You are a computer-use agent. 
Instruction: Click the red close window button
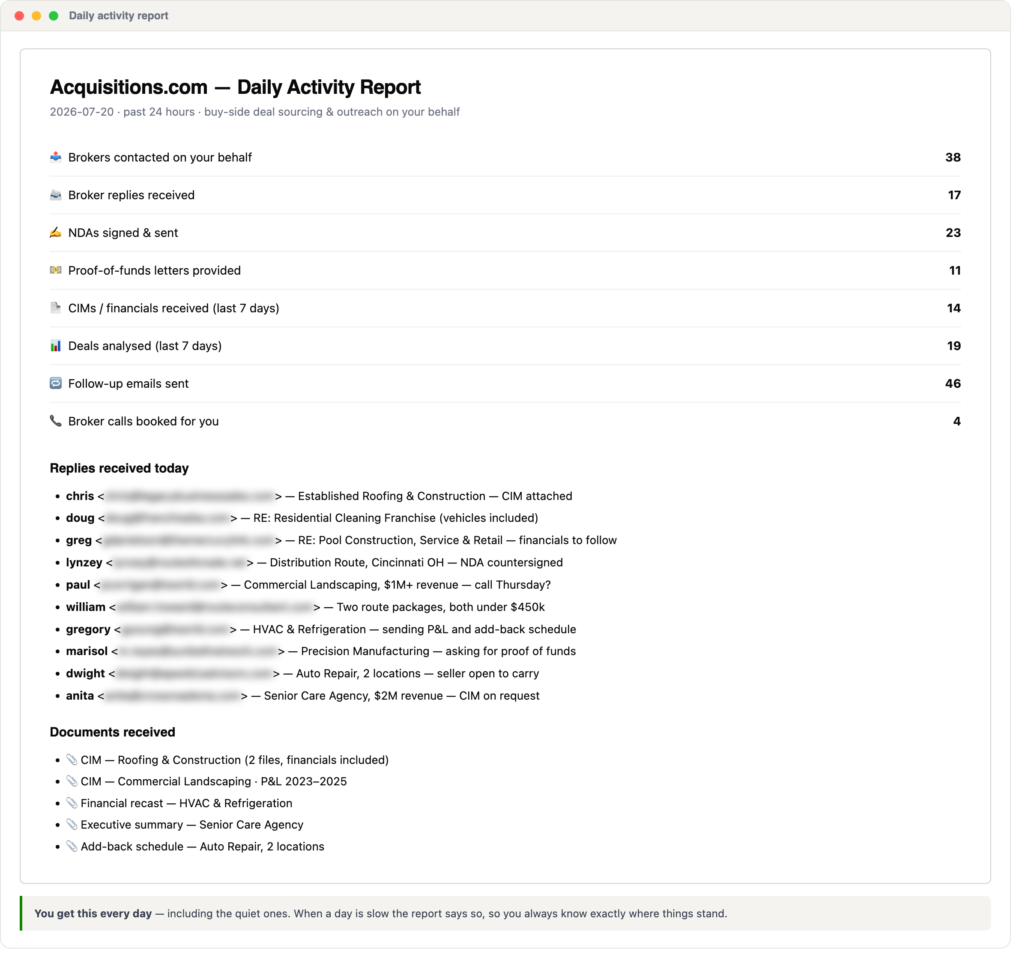pos(20,16)
